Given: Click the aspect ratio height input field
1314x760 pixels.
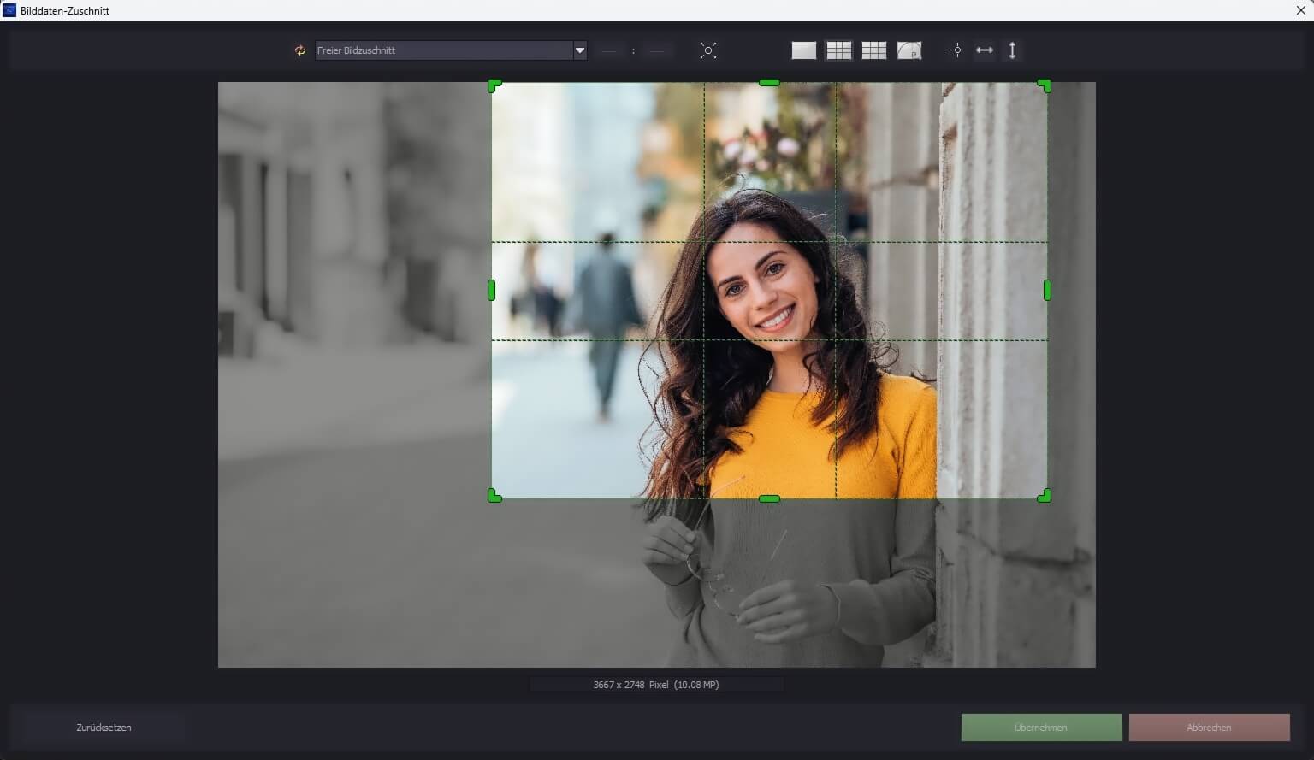Looking at the screenshot, I should tap(657, 51).
